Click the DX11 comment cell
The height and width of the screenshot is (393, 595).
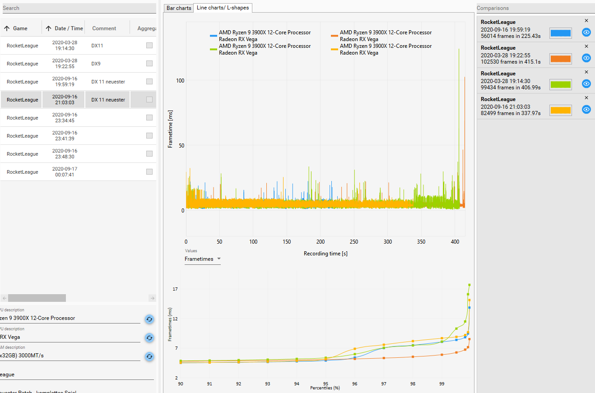(x=107, y=46)
